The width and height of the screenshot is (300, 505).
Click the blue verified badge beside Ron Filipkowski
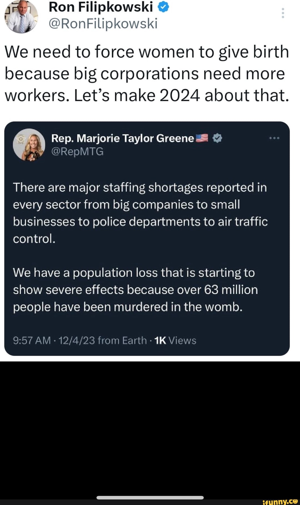[164, 7]
